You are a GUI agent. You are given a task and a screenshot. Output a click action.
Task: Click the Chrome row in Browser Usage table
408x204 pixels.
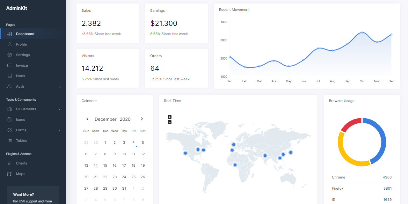pyautogui.click(x=362, y=177)
